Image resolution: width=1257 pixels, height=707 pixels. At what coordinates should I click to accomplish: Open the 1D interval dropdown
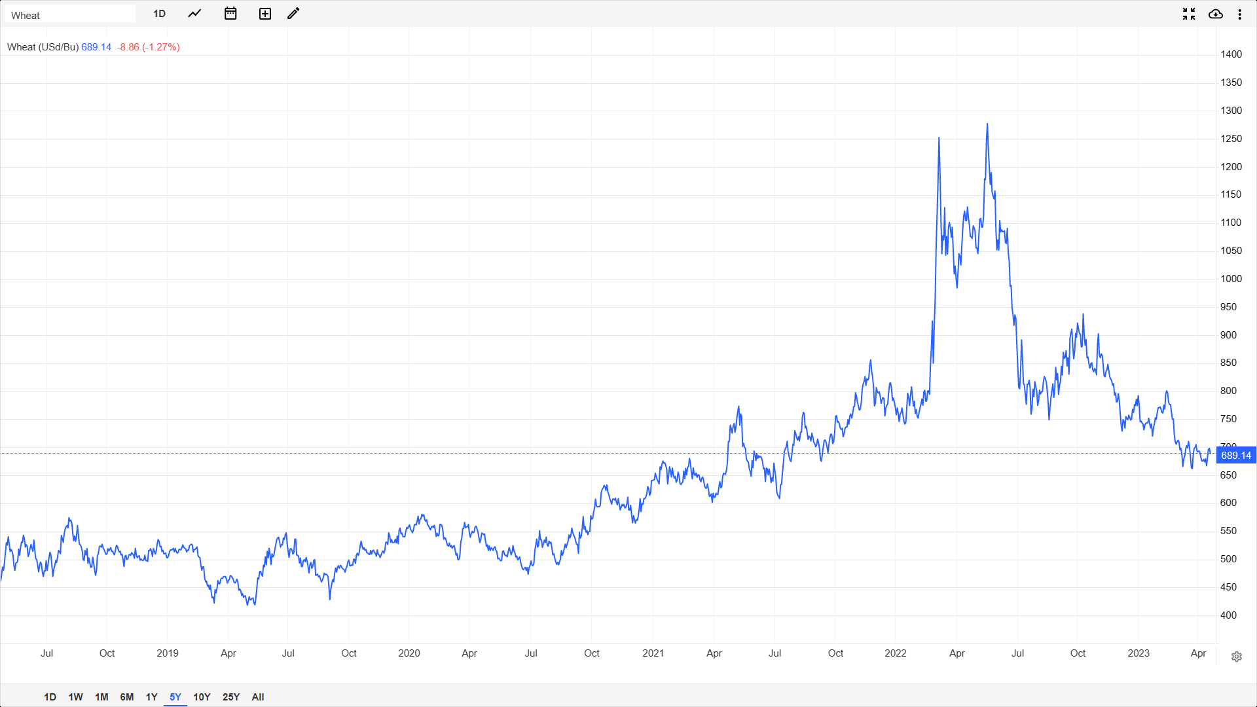(159, 14)
